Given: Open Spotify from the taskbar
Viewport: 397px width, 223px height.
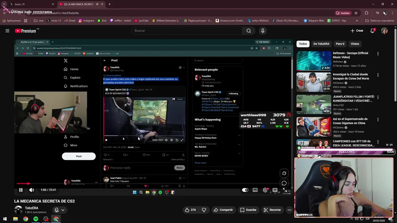Looking at the screenshot, I should point(36,219).
